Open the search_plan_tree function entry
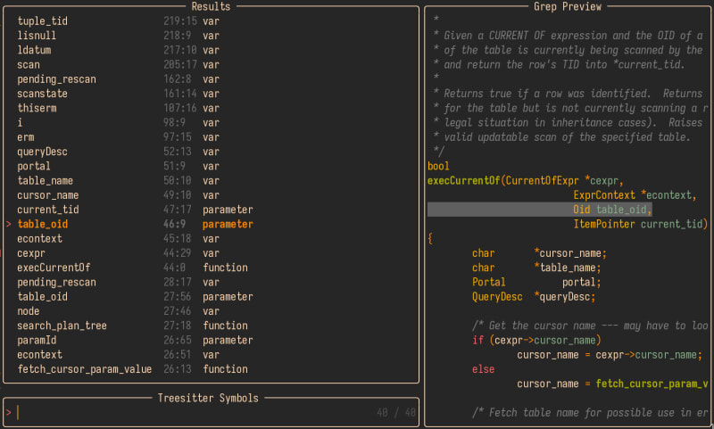714x429 pixels. [62, 326]
